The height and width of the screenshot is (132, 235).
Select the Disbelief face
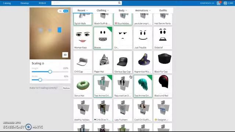coord(163,38)
